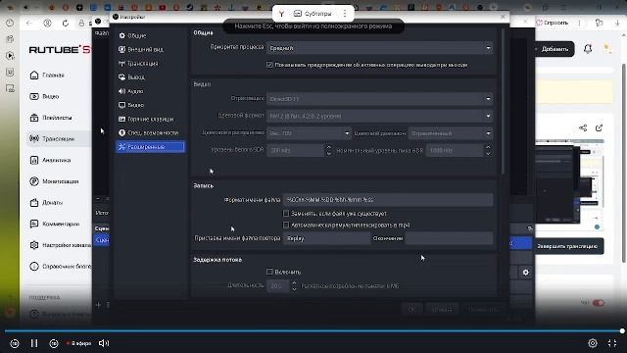This screenshot has width=627, height=353.
Task: Reload the browser page
Action: pos(66,24)
